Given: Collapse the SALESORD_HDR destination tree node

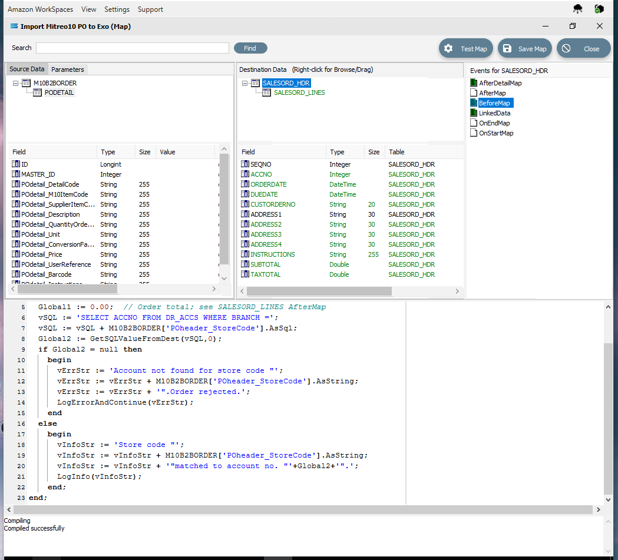Looking at the screenshot, I should pos(244,83).
